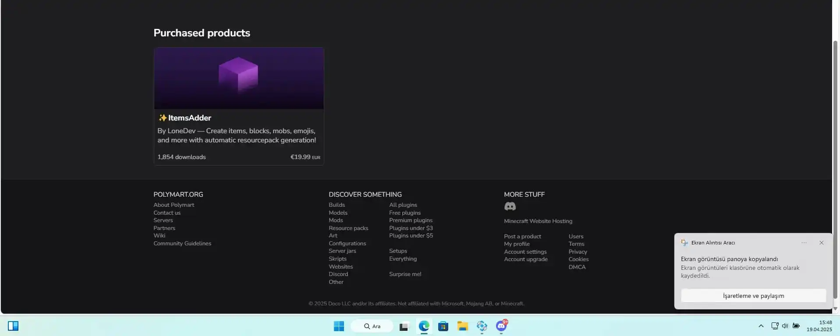The image size is (840, 336).
Task: Click the İşaretleme ve paylaşım button
Action: (x=753, y=296)
